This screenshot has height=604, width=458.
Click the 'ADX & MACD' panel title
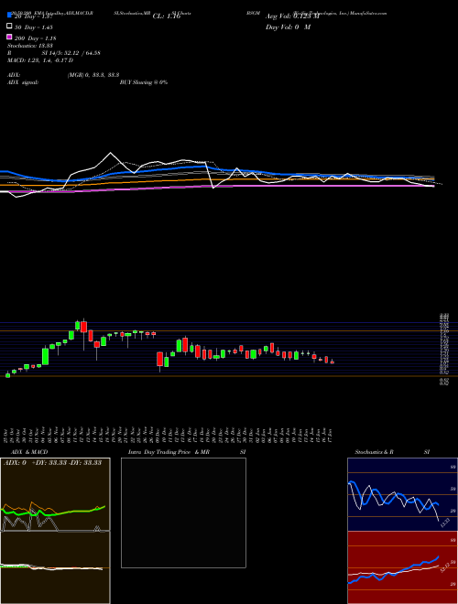click(29, 452)
